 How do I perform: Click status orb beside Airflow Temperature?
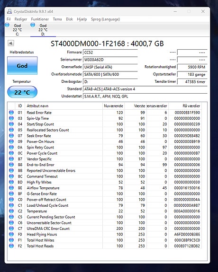tap(11, 188)
